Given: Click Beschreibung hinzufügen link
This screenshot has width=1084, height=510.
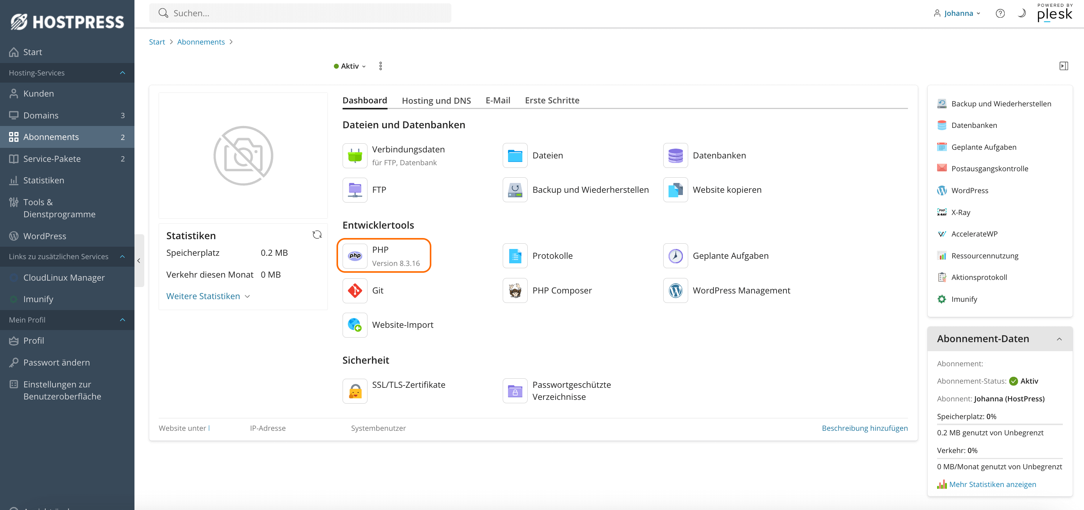Looking at the screenshot, I should pos(864,428).
